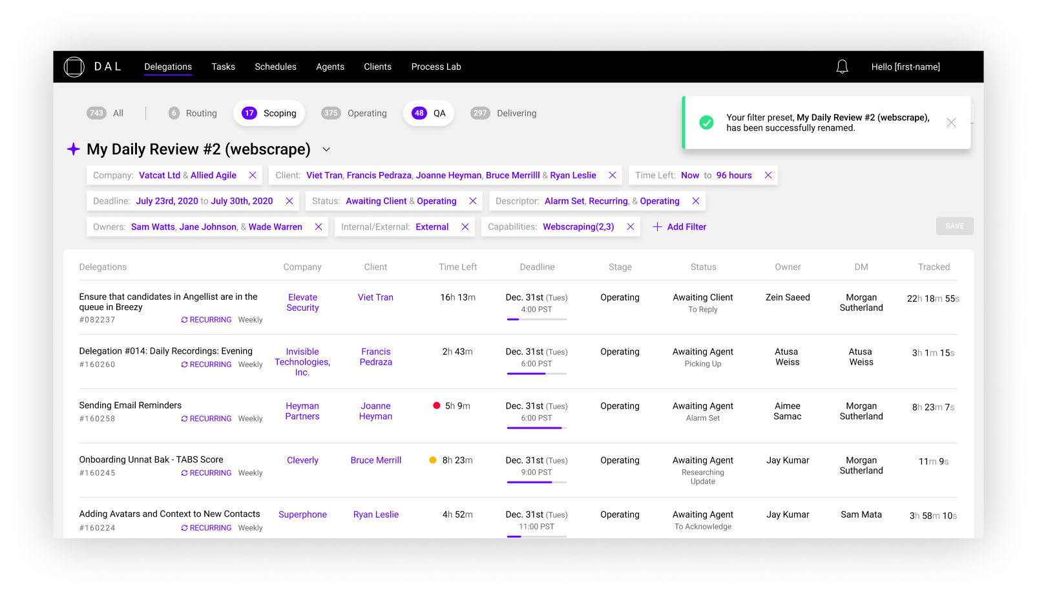Open Sending Email Reminders delegation

click(x=130, y=405)
